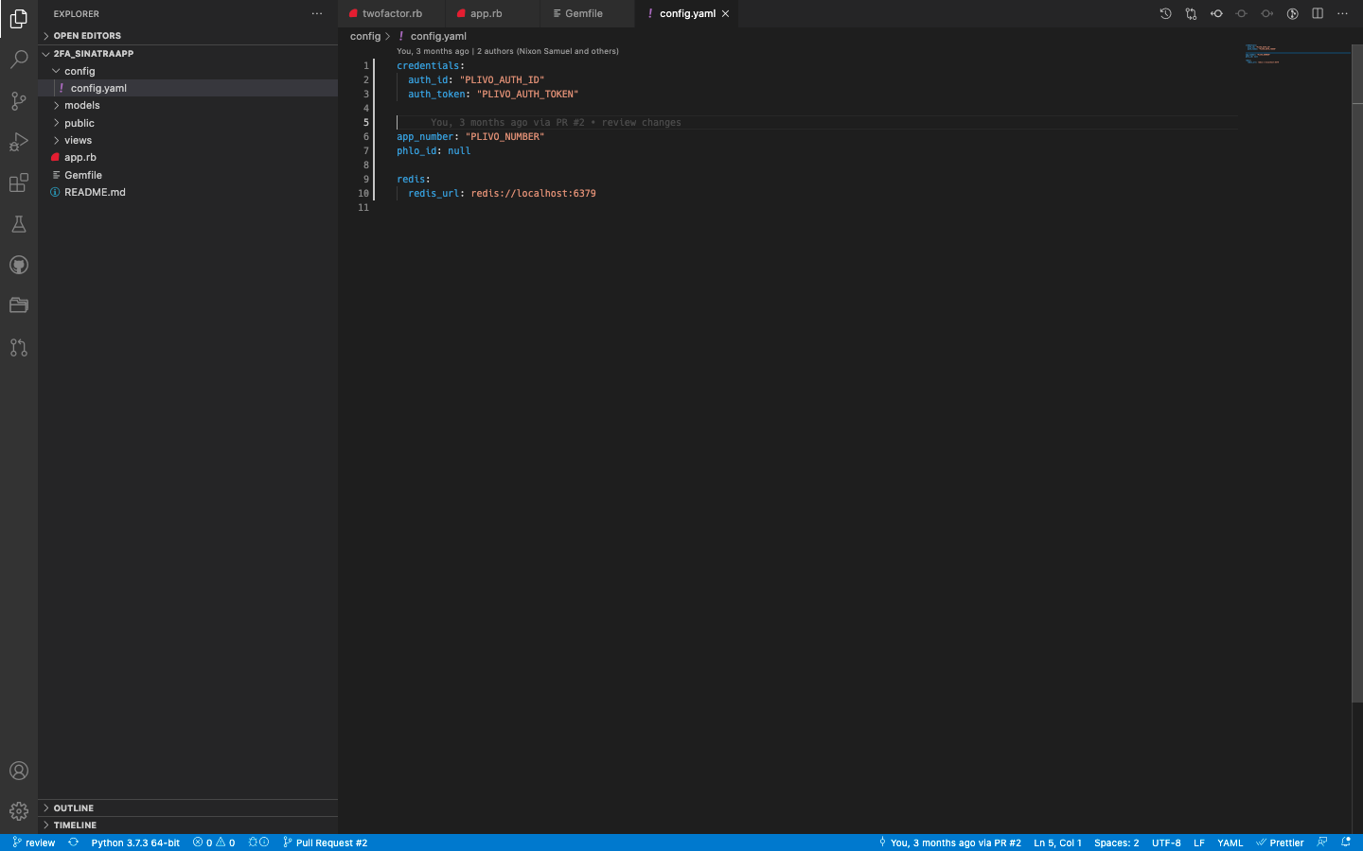Open the Testing beaker icon
Image resolution: width=1363 pixels, height=851 pixels.
click(x=19, y=224)
